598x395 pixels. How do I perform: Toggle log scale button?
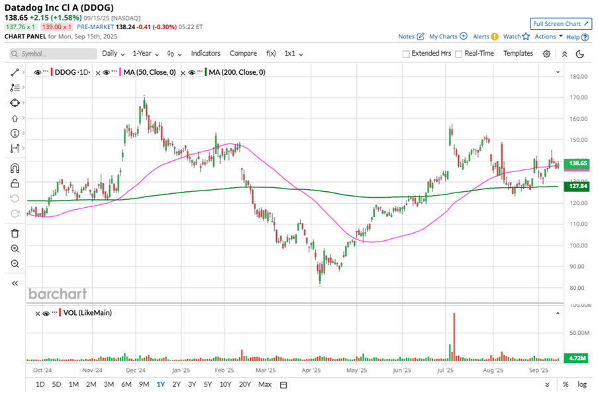click(x=582, y=384)
